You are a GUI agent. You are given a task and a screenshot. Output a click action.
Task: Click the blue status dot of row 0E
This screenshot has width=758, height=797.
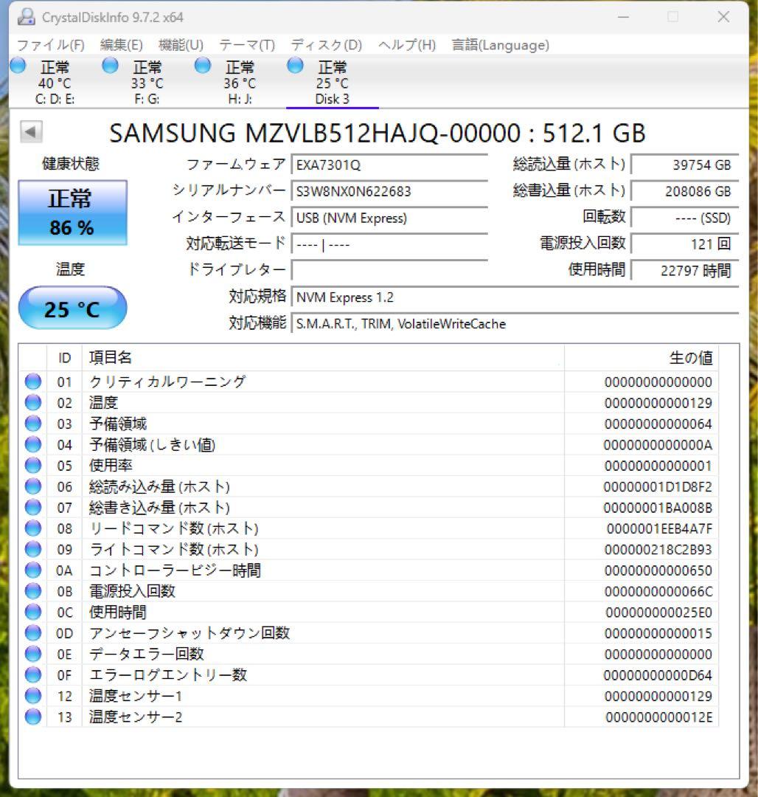click(x=33, y=654)
